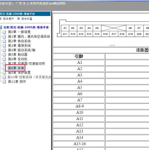Click page icon next to 第1章 暖风

(4, 37)
